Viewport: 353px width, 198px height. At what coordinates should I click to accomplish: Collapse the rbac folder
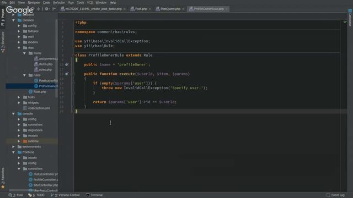(x=19, y=48)
